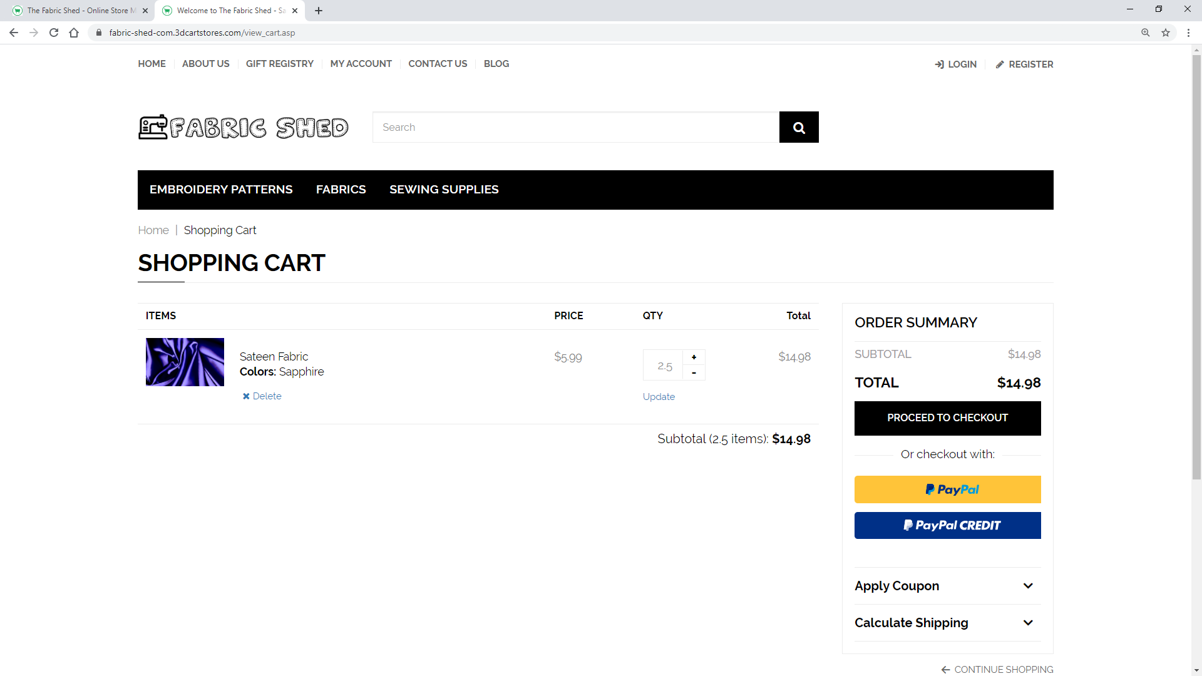Click the browser home icon

(74, 33)
